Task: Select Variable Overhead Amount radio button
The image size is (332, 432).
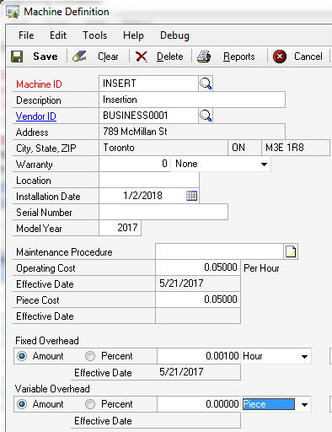Action: 22,404
